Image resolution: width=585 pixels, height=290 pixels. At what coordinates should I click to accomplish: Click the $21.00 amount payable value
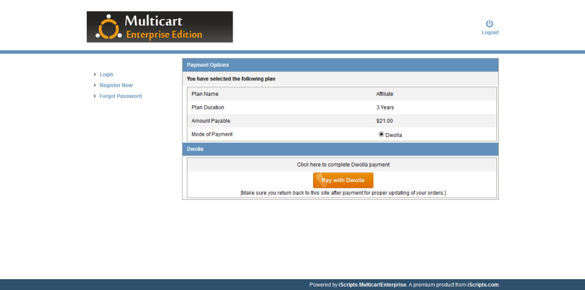(384, 121)
